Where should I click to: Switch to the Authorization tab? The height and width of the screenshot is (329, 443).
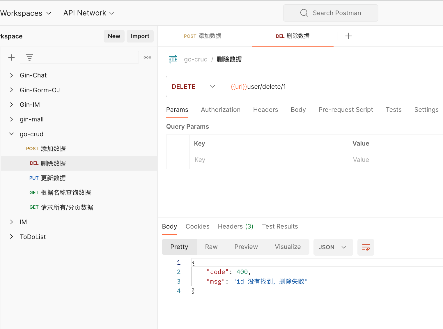point(221,110)
